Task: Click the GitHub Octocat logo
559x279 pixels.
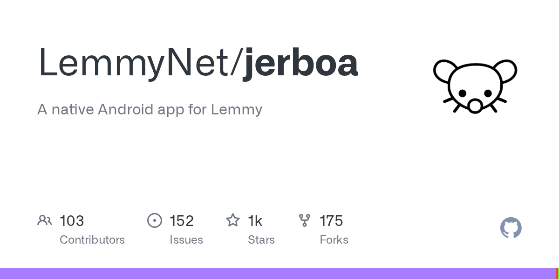Action: tap(511, 228)
